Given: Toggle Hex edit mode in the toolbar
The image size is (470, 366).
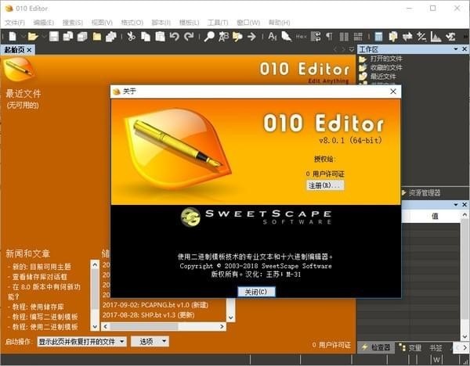Looking at the screenshot, I should point(302,37).
